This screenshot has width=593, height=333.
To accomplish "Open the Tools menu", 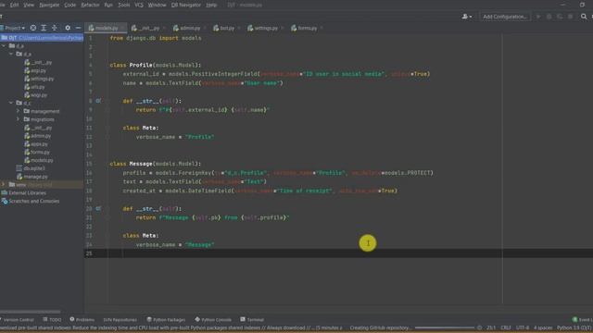I will [123, 5].
